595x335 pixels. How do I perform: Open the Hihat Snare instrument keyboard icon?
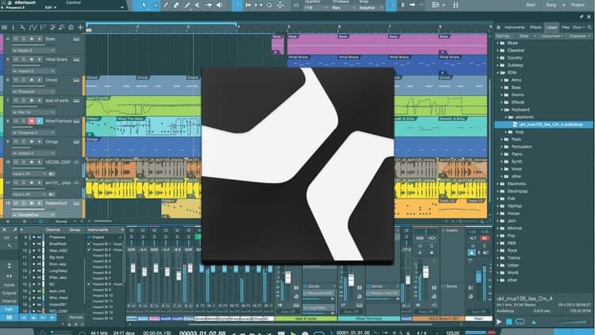pos(76,60)
